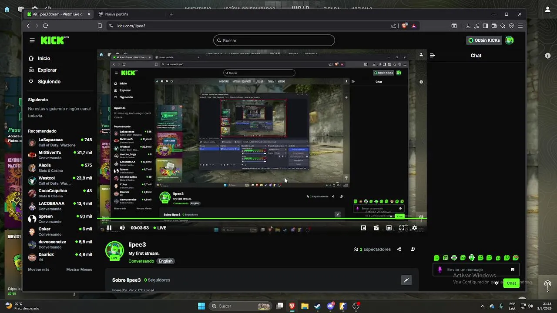Open Alexis recommended channel
The width and height of the screenshot is (557, 313).
(x=60, y=168)
